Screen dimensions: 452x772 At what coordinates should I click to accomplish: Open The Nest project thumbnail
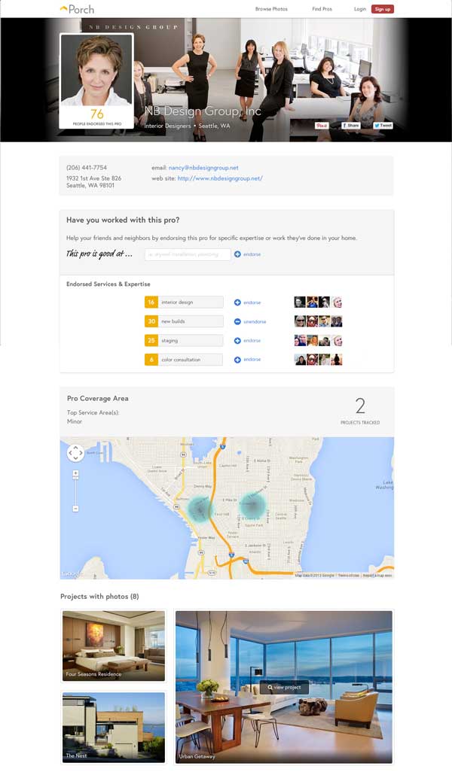(113, 727)
